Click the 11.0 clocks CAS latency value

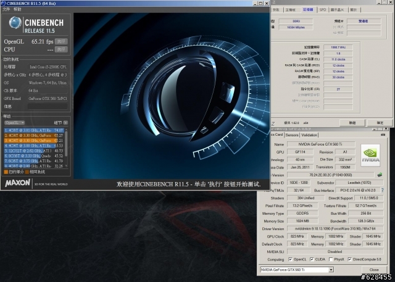tap(338, 59)
